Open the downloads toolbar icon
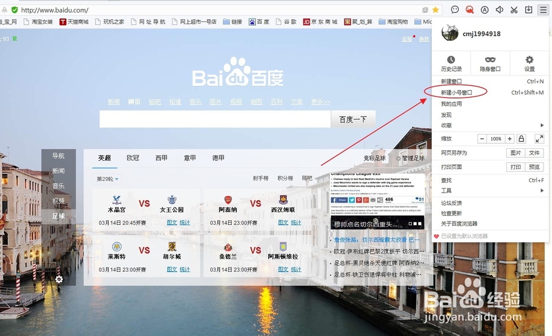This screenshot has height=336, width=552. point(528,10)
